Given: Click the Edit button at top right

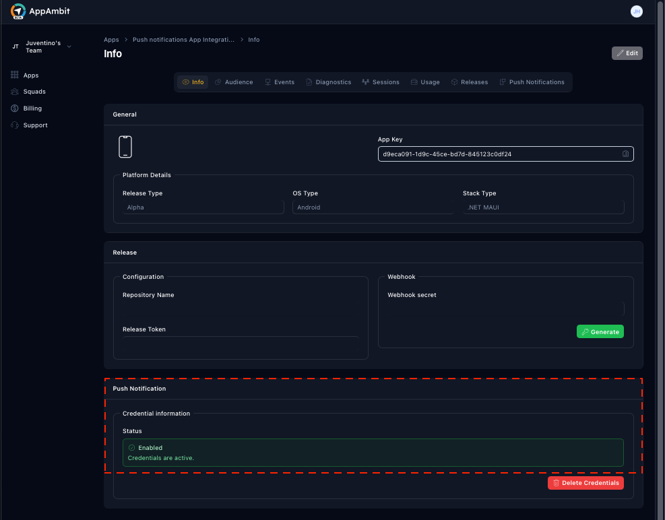Looking at the screenshot, I should click(626, 53).
